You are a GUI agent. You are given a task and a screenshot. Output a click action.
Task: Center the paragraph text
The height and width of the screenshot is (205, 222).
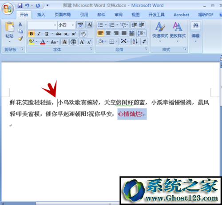click(x=108, y=33)
